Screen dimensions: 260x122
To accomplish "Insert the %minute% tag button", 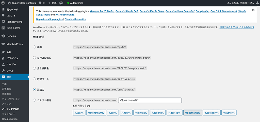I will tap(141, 113).
